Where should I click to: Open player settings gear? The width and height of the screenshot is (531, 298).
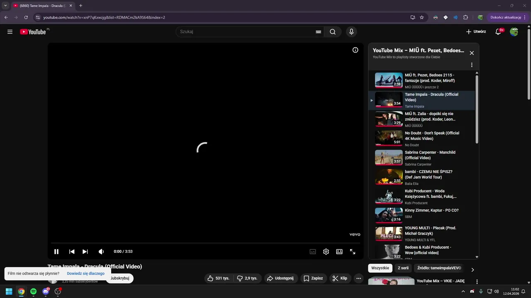click(326, 252)
